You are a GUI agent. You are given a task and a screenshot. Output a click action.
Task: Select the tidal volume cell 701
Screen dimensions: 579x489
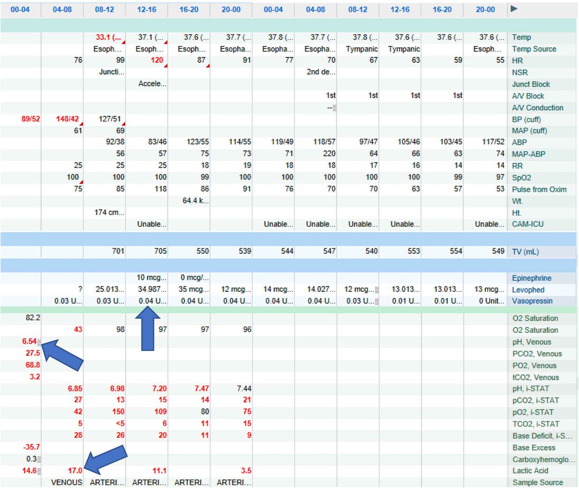(x=118, y=251)
